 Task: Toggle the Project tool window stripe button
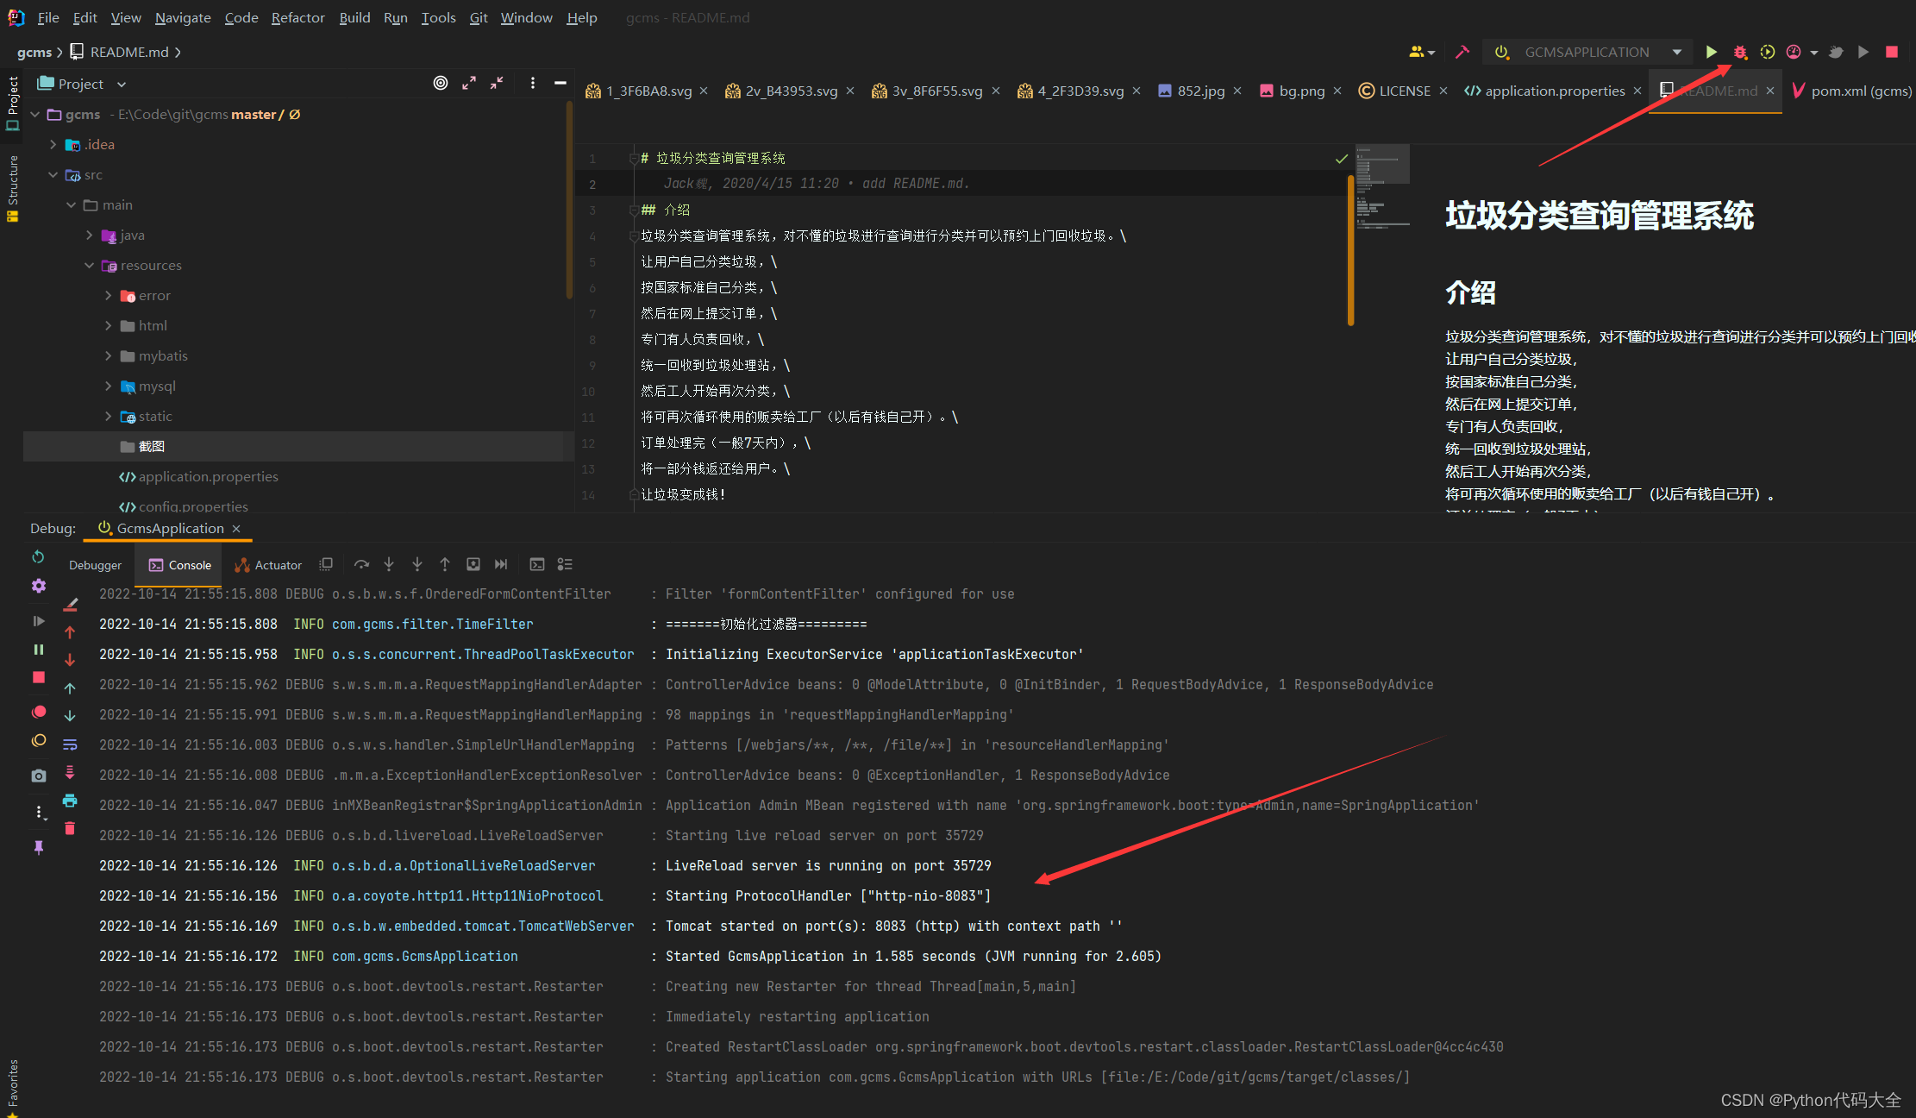tap(12, 103)
